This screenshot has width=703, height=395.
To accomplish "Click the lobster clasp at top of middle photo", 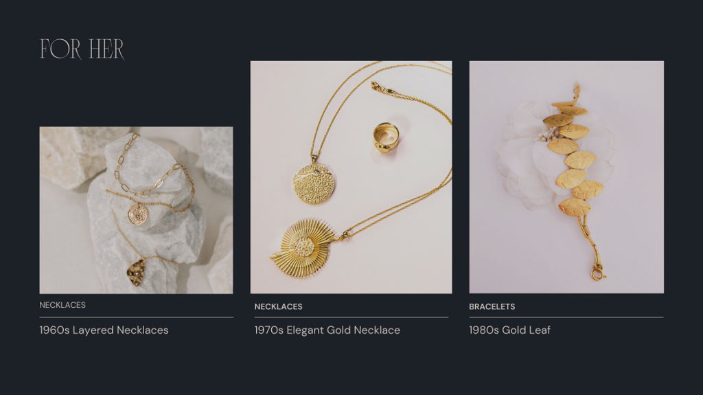I will click(x=379, y=87).
